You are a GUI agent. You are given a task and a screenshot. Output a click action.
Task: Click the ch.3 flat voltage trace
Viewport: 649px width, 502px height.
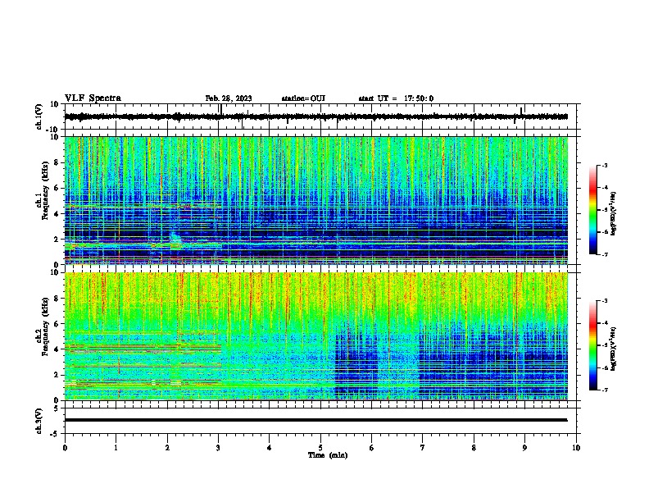(315, 420)
